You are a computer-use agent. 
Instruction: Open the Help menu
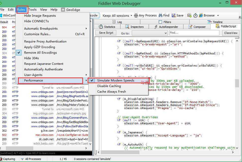point(54,10)
